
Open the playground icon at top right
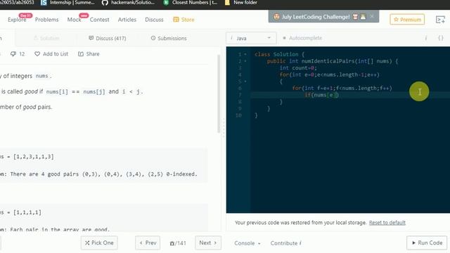[x=440, y=20]
